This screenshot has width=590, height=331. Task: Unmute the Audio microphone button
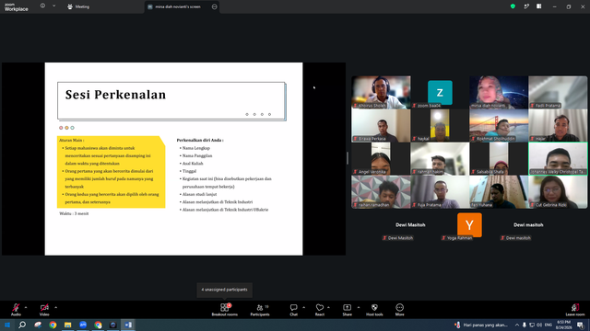click(x=16, y=310)
